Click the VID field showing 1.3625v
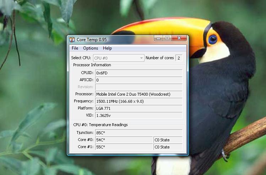Viewport: 266px width, 175px height. coord(139,115)
